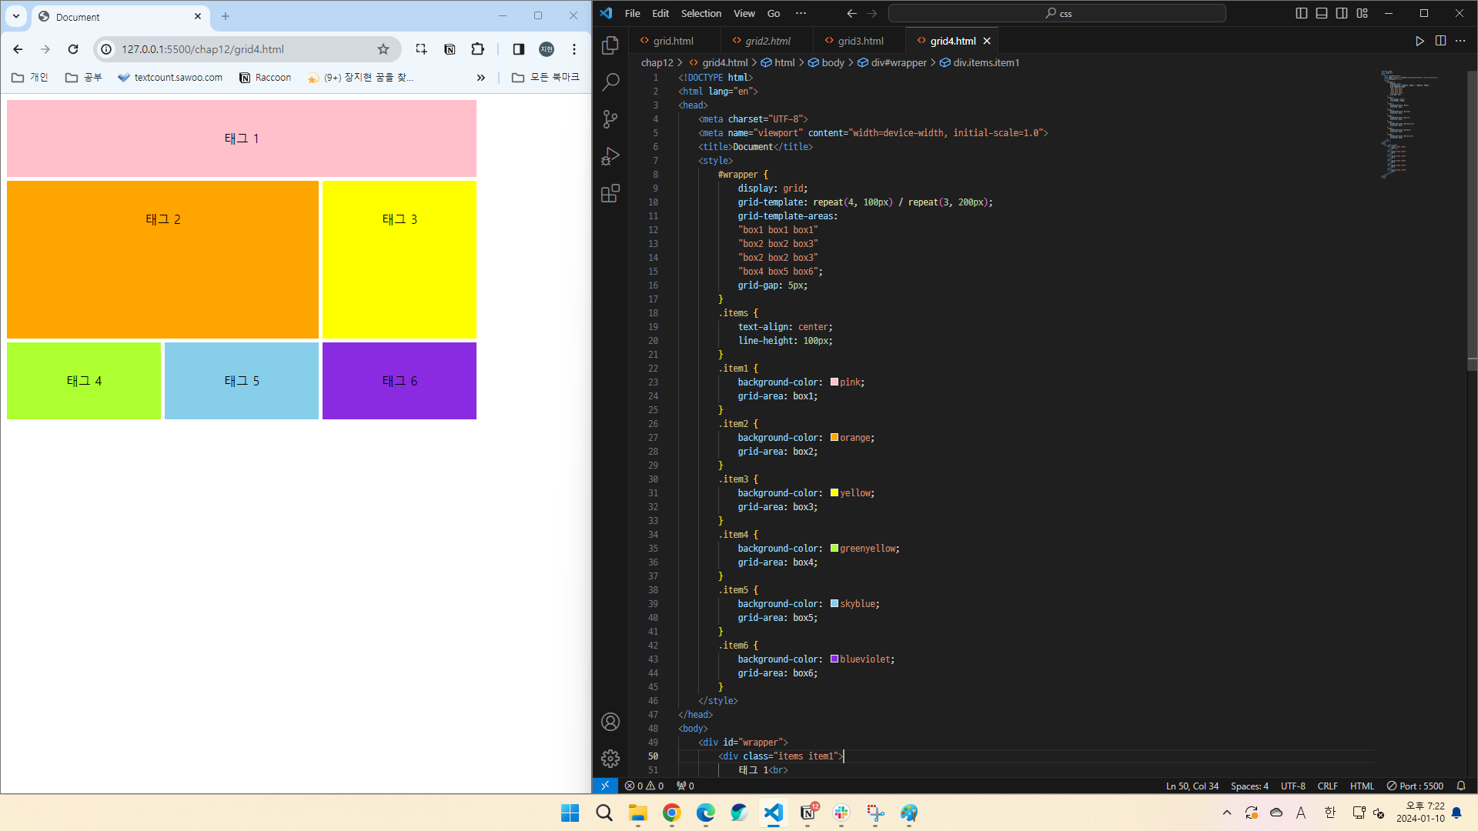Open the File menu in VS Code
Viewport: 1478px width, 831px height.
click(x=632, y=13)
